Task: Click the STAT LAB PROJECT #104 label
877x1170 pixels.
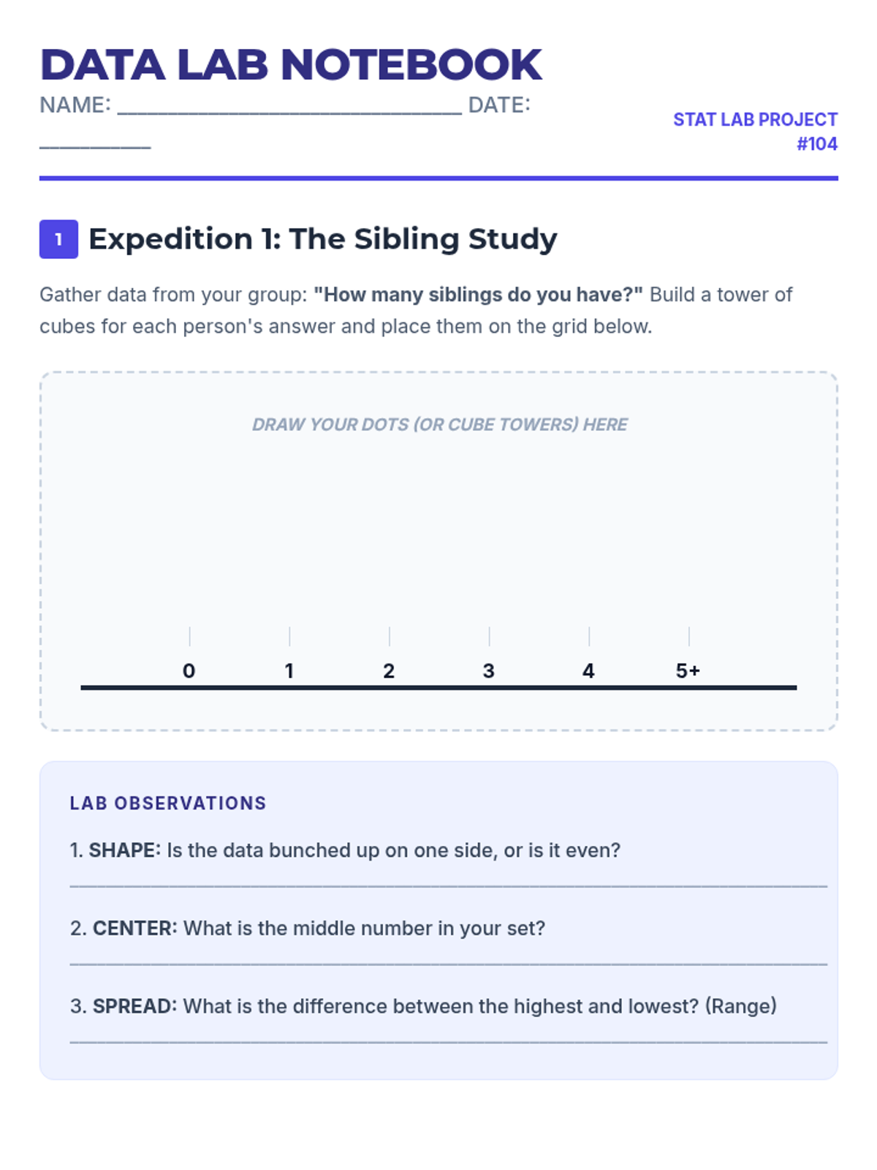Action: [x=755, y=132]
